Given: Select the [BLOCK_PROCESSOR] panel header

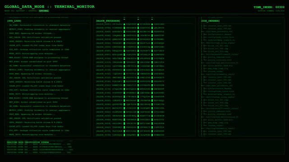Looking at the screenshot, I should [108, 21].
